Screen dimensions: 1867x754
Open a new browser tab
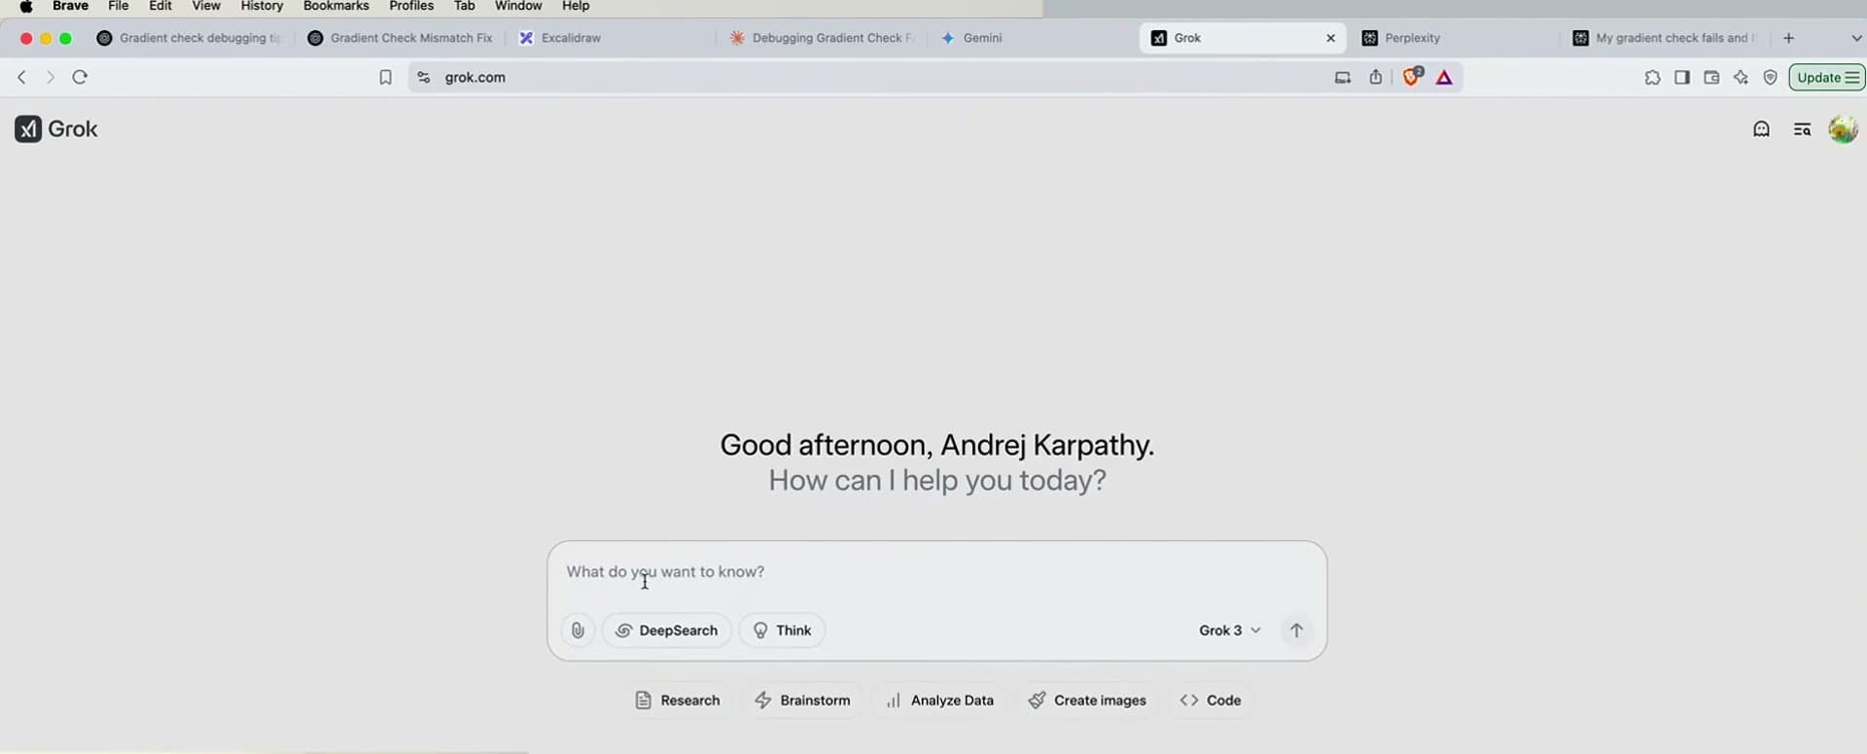pyautogui.click(x=1788, y=38)
